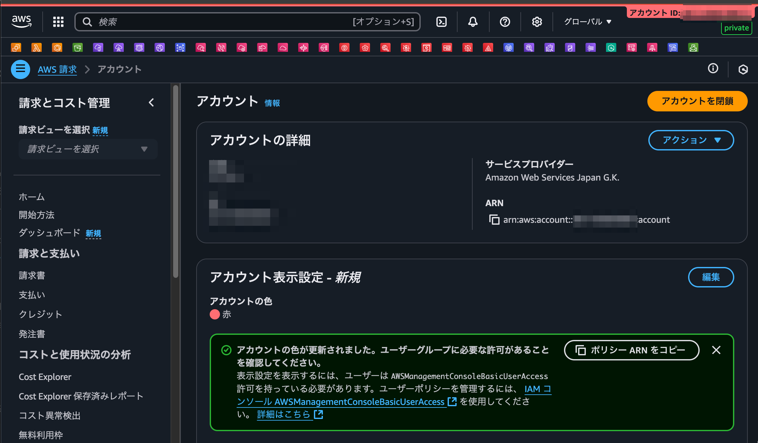Dismiss the green success notification
Image resolution: width=758 pixels, height=443 pixels.
click(x=716, y=350)
